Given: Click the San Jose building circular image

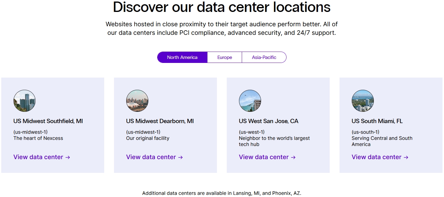Looking at the screenshot, I should [250, 101].
